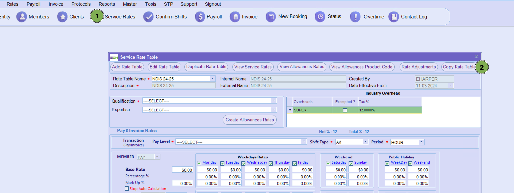Click the Add Rate Table button
The image size is (514, 193).
[x=127, y=67]
